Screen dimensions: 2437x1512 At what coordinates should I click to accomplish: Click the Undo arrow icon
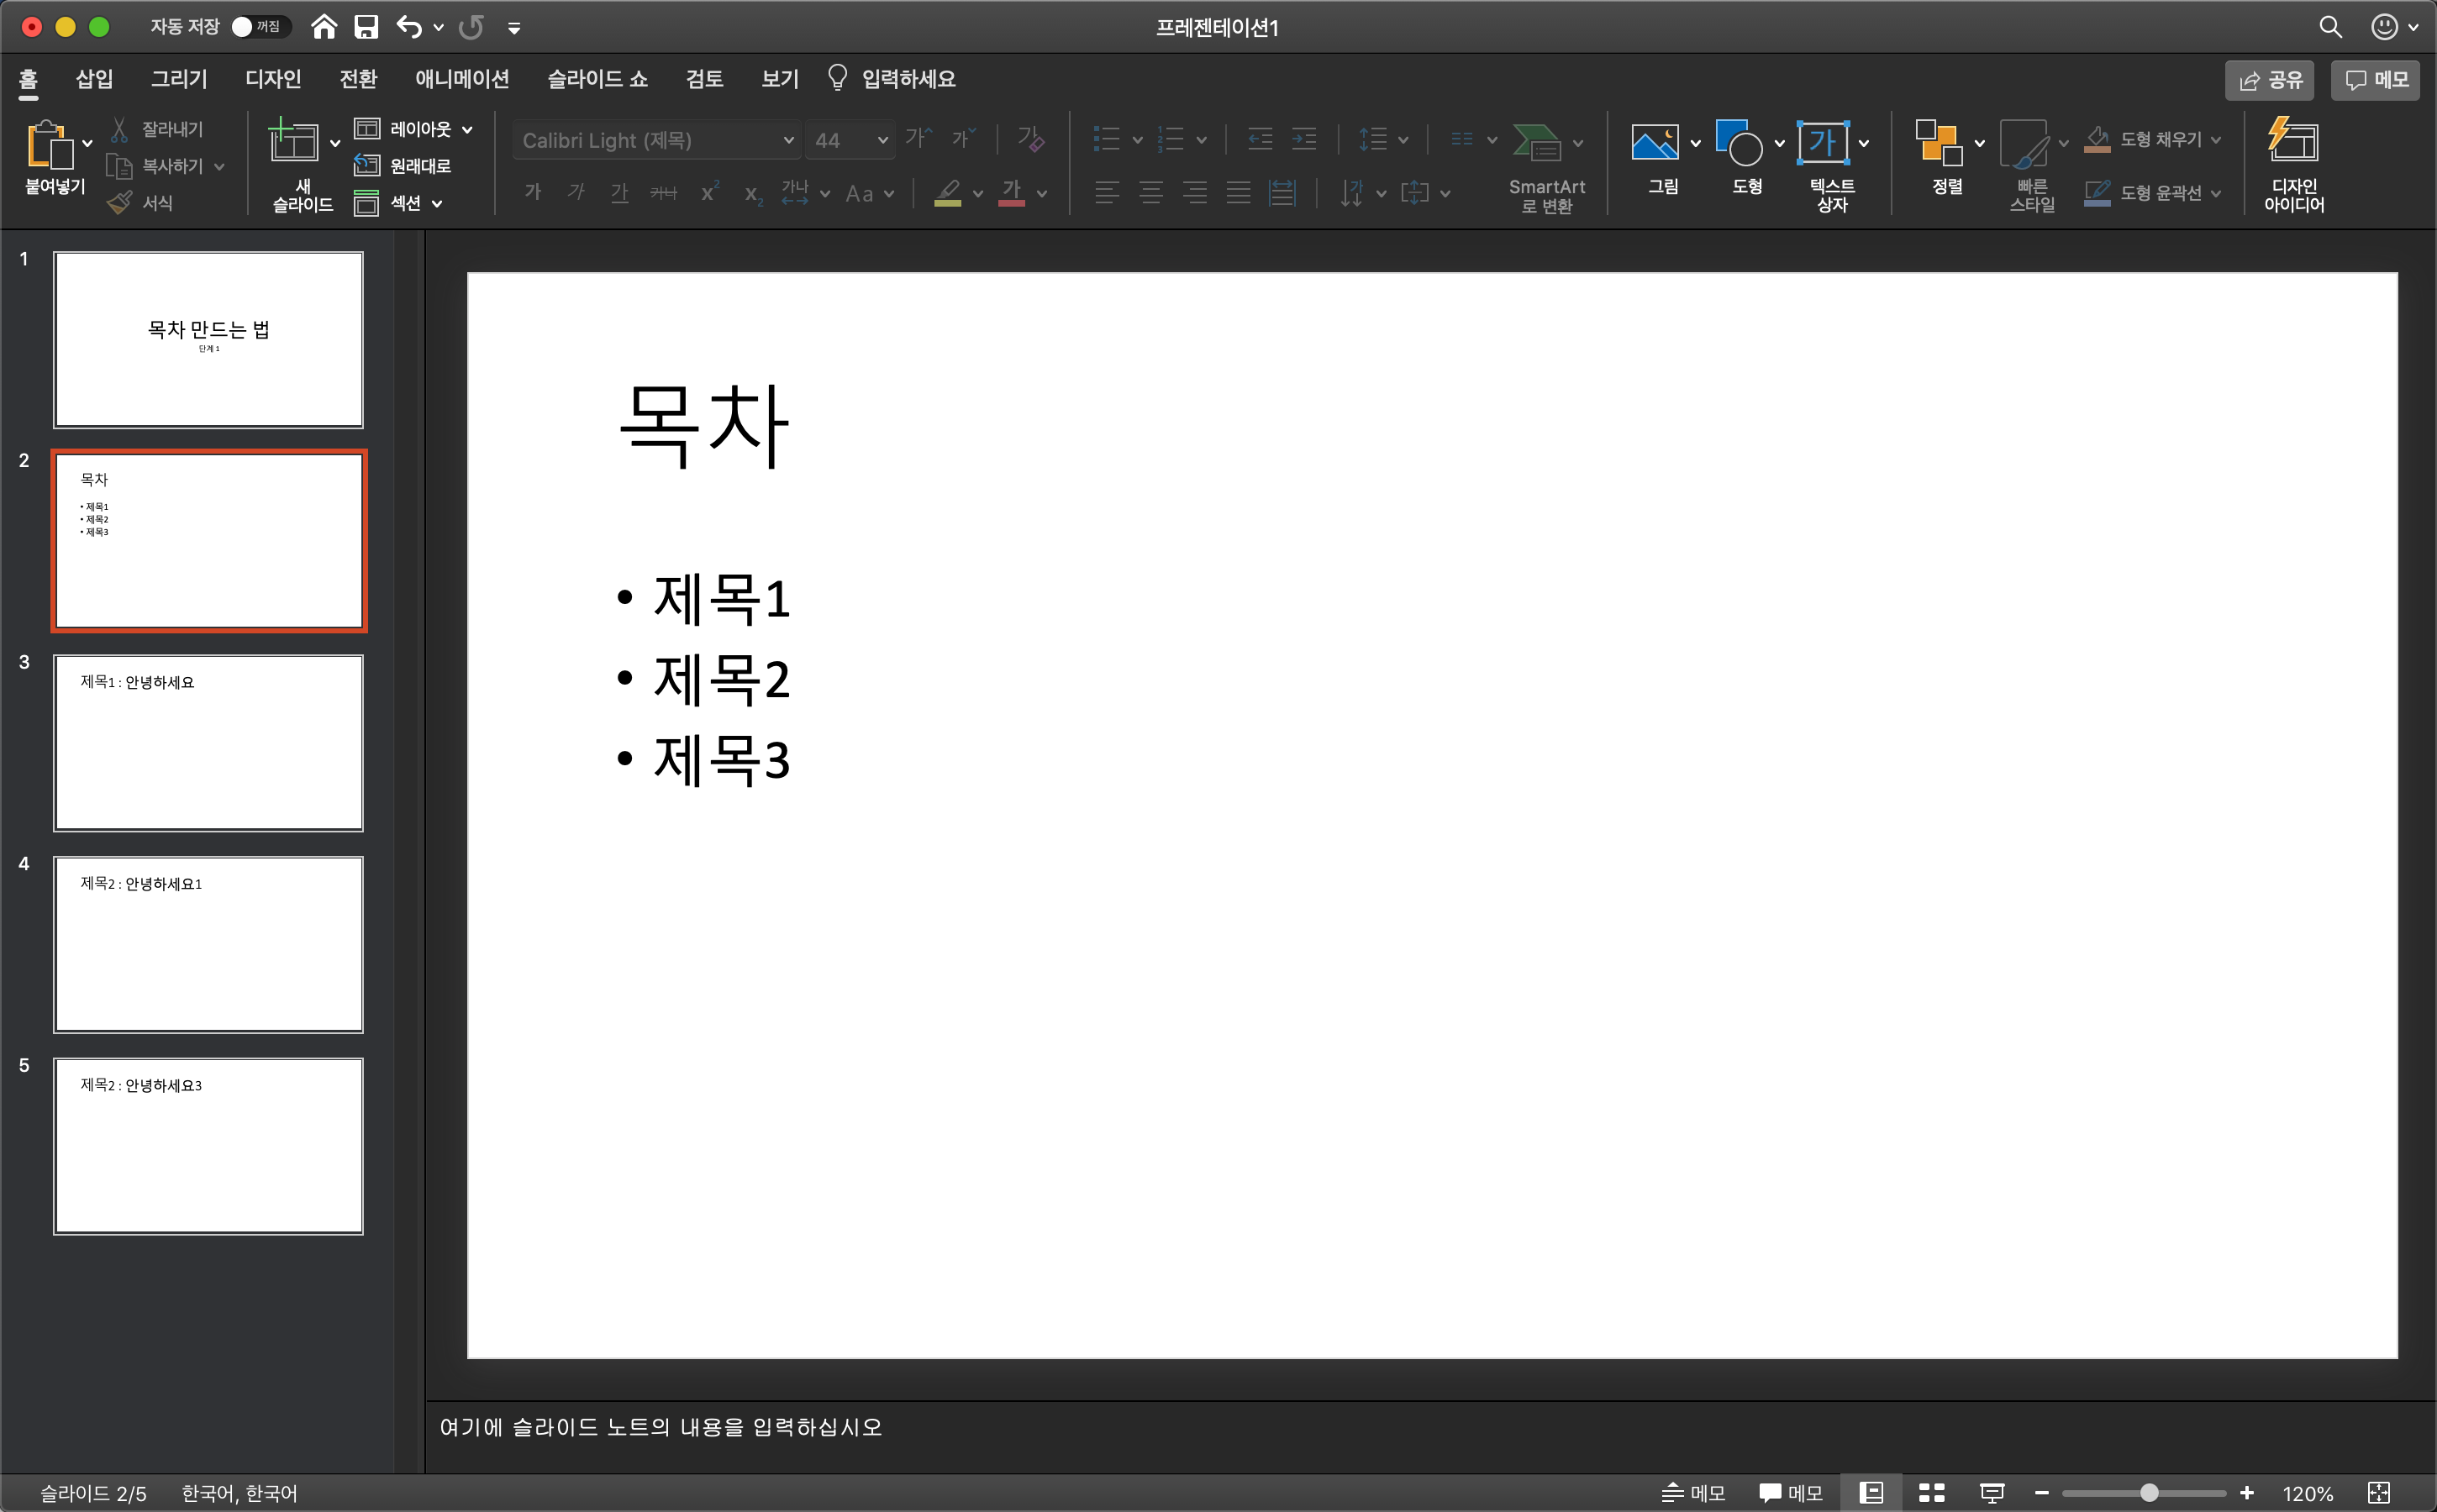point(408,27)
